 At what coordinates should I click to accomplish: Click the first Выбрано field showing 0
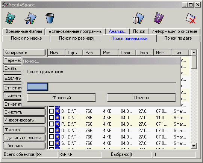tap(141, 155)
